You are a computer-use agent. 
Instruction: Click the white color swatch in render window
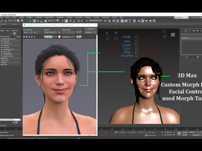point(59,37)
